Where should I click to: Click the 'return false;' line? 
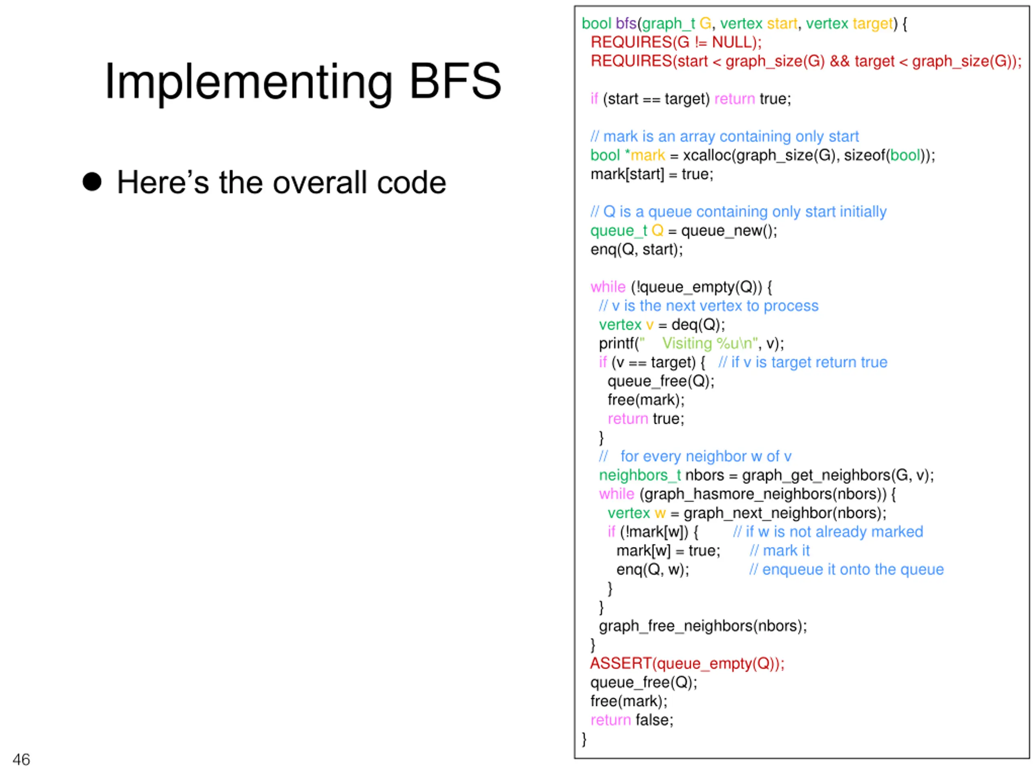pos(632,720)
